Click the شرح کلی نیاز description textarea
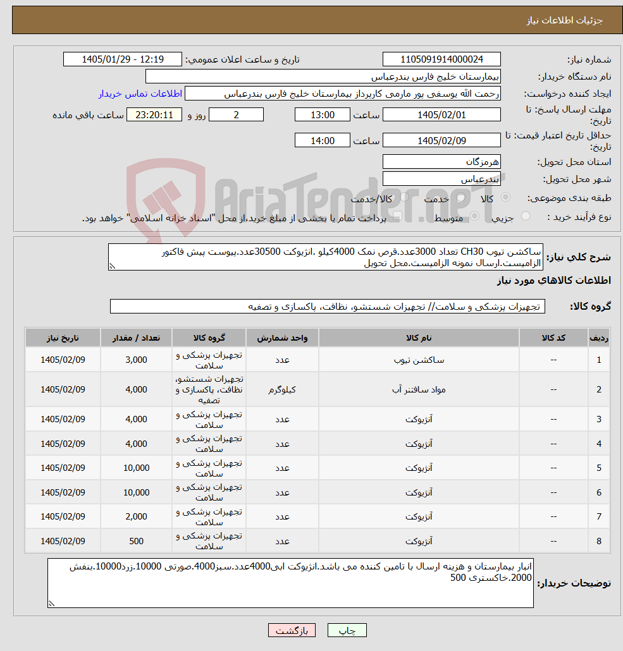Screen dimensions: 623x651 (326, 257)
